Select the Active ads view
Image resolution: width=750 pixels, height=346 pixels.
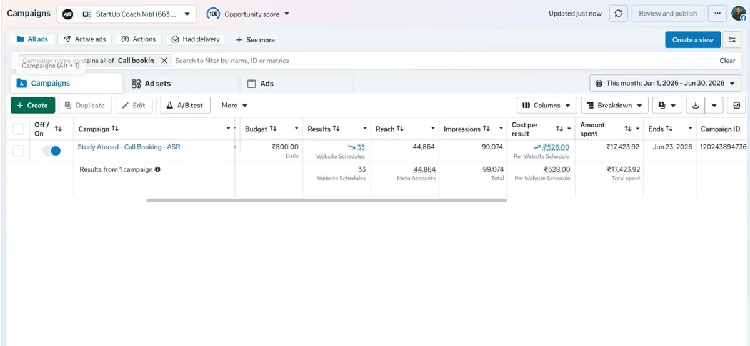tap(84, 39)
